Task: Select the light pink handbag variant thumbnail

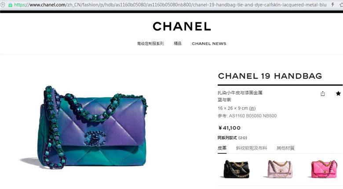Action: (x=280, y=169)
